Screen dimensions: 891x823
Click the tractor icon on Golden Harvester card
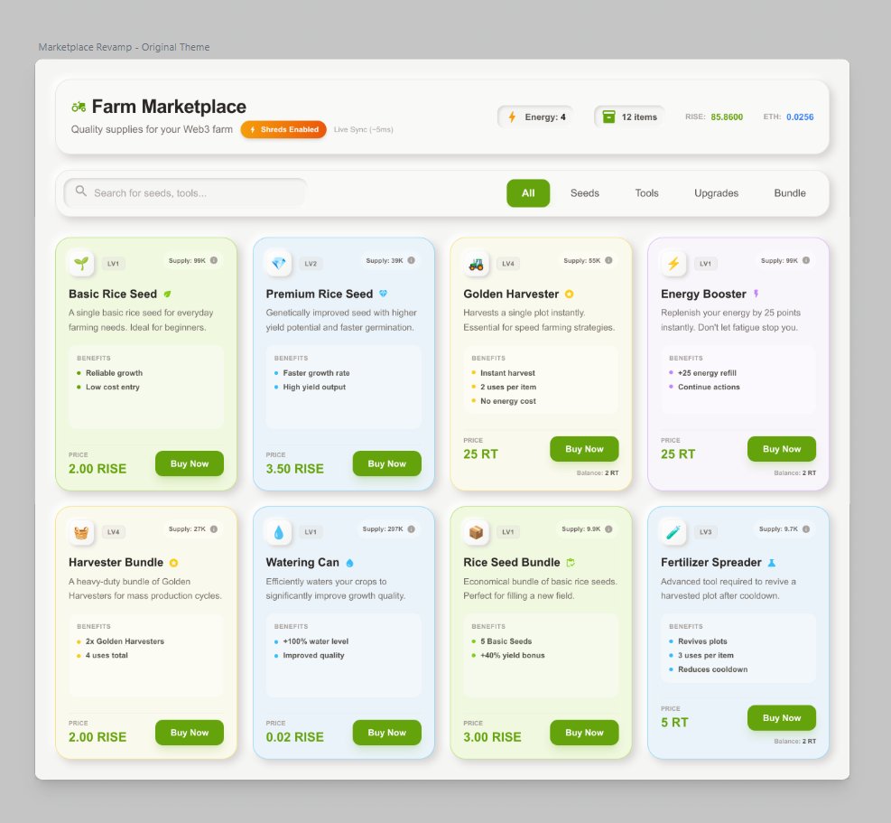476,263
